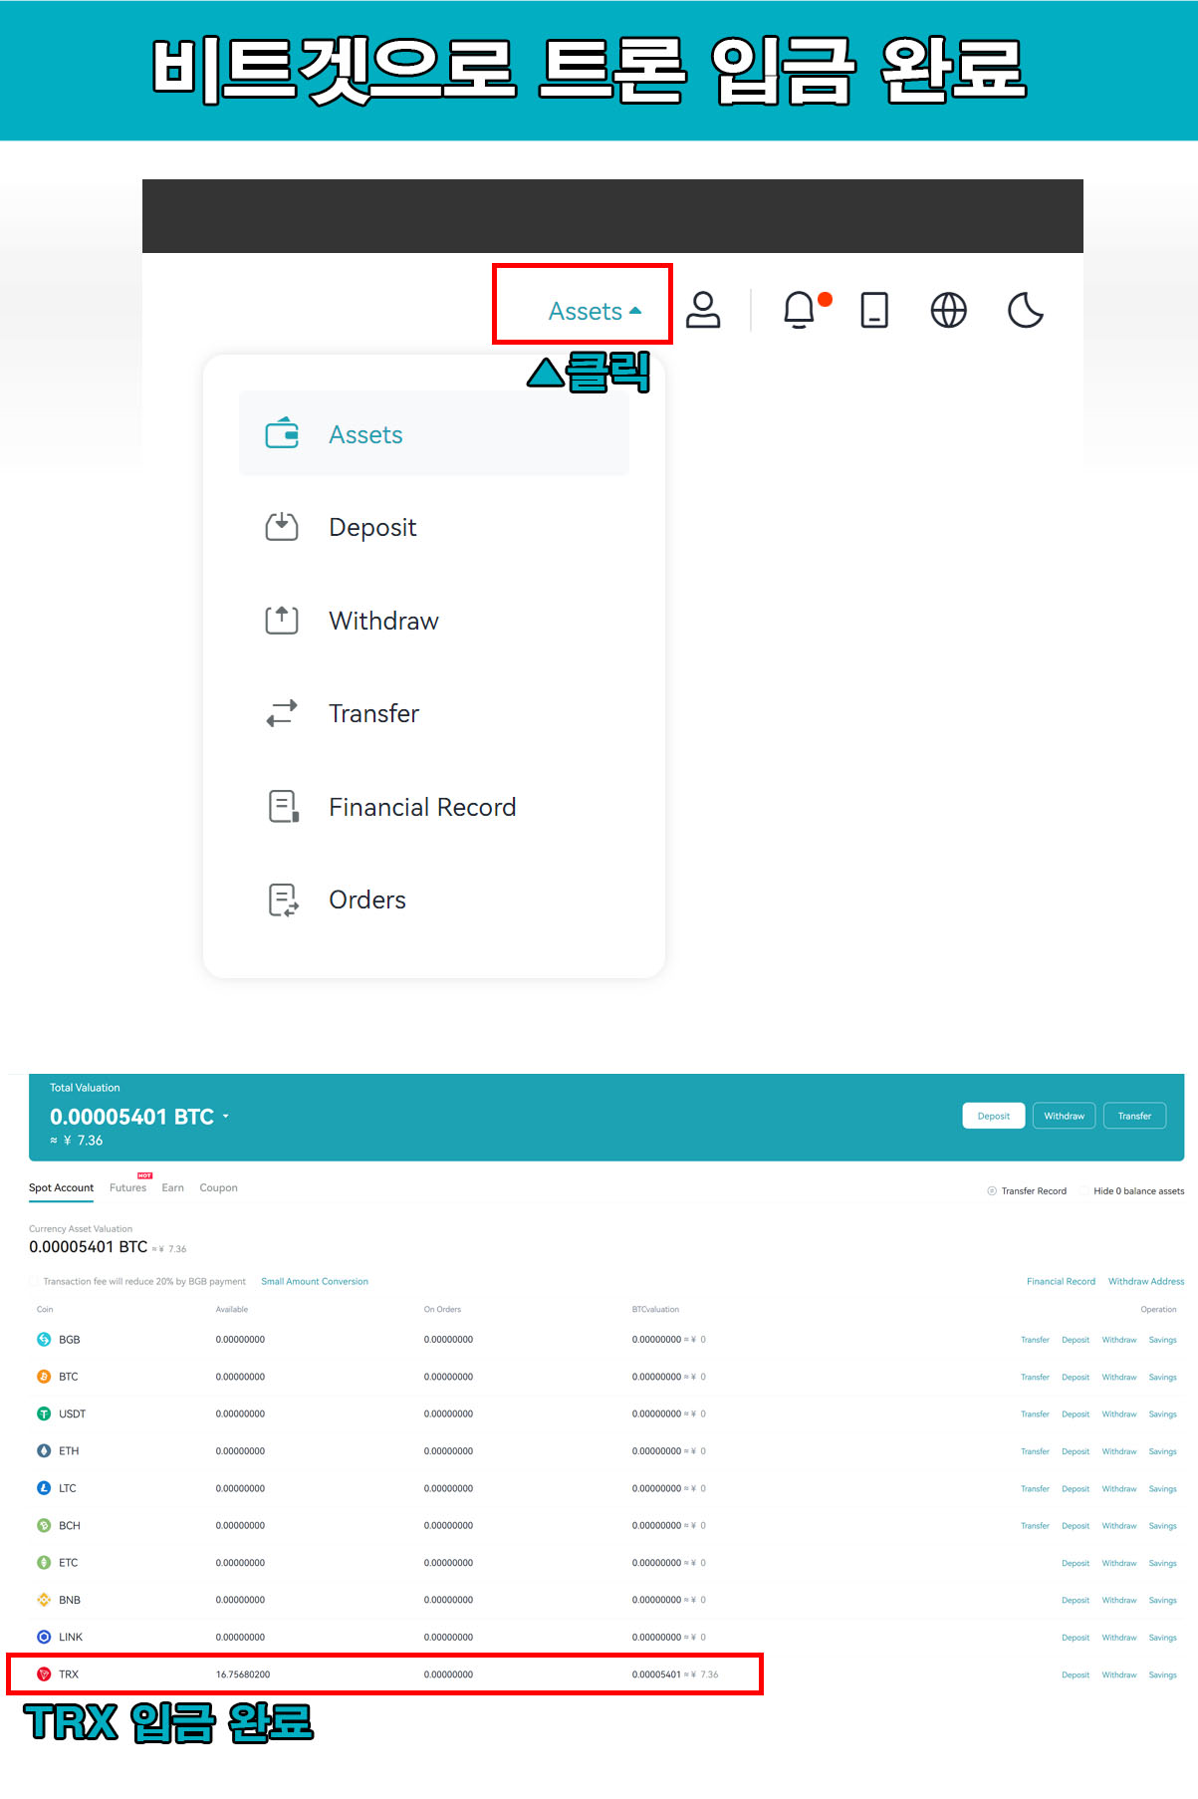The width and height of the screenshot is (1198, 1799).
Task: Click the deposit tray icon
Action: click(x=282, y=526)
